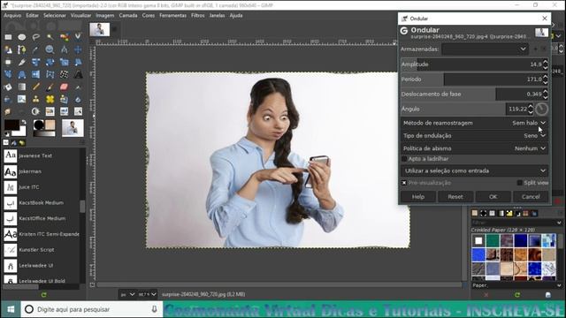Open the Editar menu
This screenshot has height=318, width=566.
pos(32,16)
